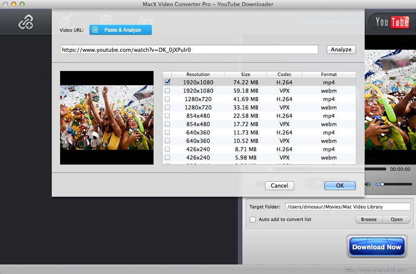Screen dimensions: 416x274
Task: Click the 74.22 MB size cell
Action: coord(246,82)
